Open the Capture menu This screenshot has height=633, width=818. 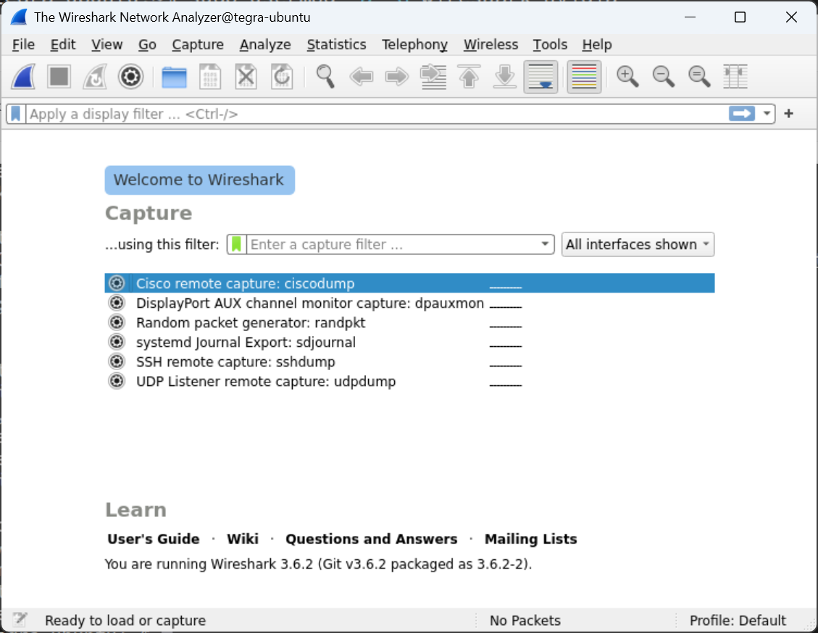(x=198, y=45)
